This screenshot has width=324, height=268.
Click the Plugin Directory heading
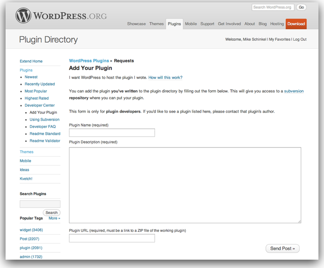tap(48, 39)
